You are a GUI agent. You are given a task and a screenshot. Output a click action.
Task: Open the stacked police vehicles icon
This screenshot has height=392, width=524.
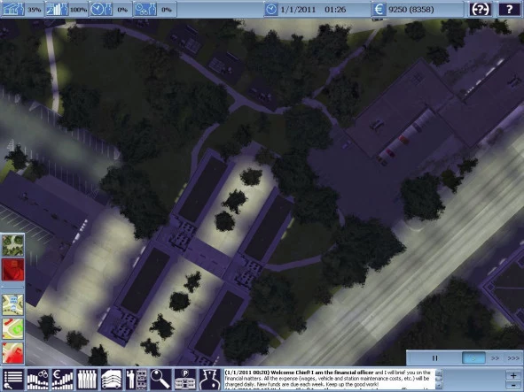pyautogui.click(x=112, y=380)
